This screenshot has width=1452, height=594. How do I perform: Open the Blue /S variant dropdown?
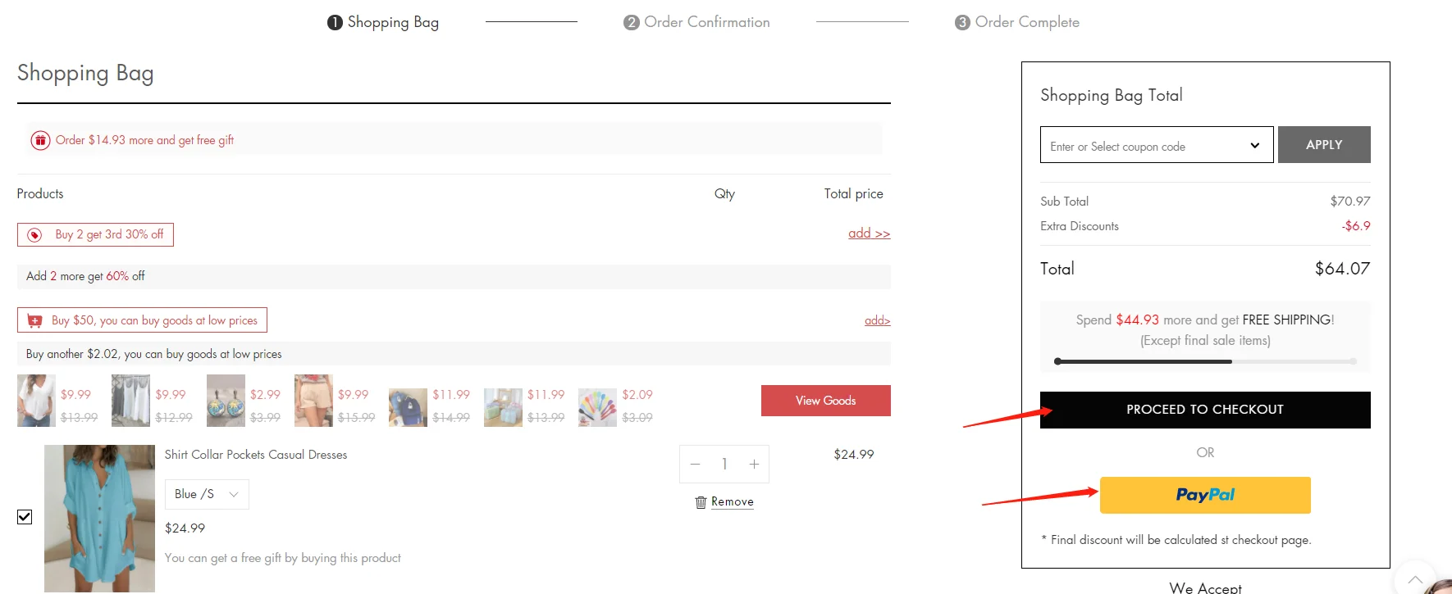pos(207,494)
